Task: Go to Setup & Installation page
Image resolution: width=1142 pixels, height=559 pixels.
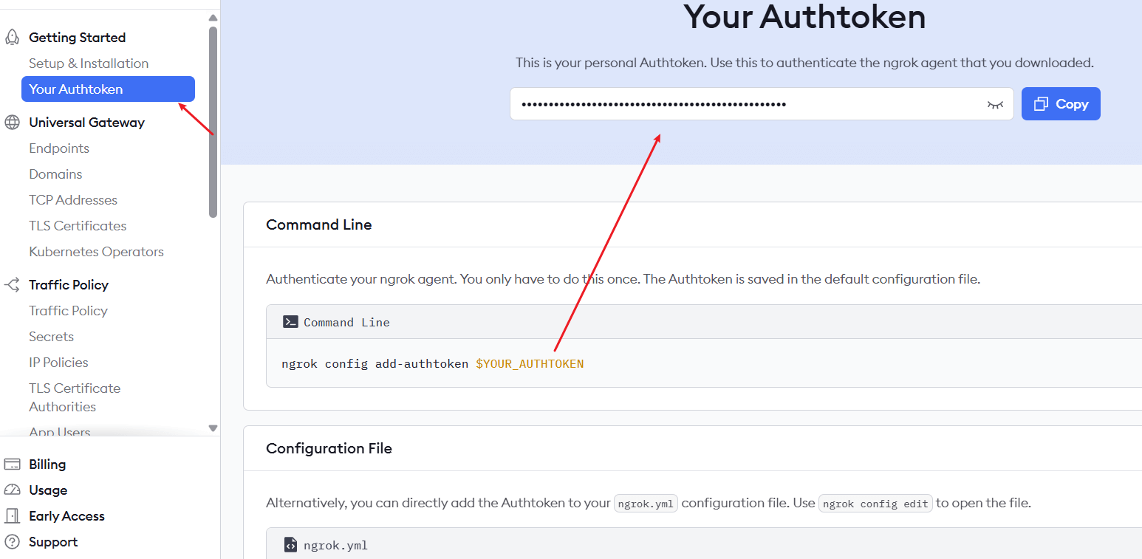Action: click(x=89, y=64)
